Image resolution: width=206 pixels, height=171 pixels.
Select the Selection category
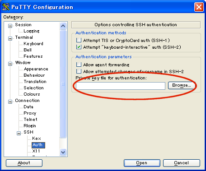click(x=34, y=88)
